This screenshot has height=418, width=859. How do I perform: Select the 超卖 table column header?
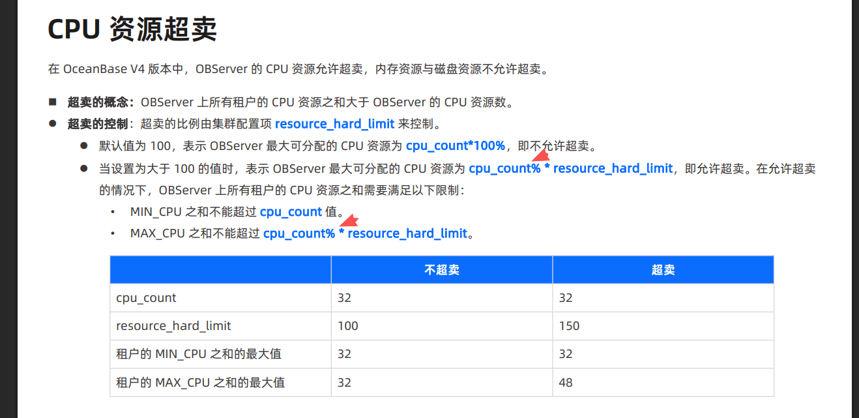point(663,270)
